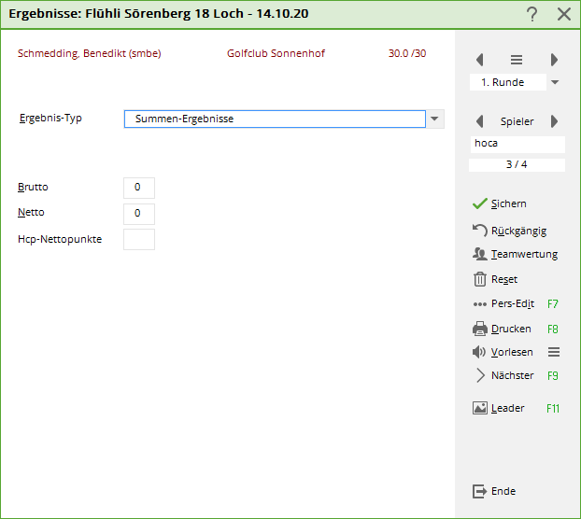The image size is (581, 519).
Task: Advance to next Spieler arrow
Action: tap(554, 121)
